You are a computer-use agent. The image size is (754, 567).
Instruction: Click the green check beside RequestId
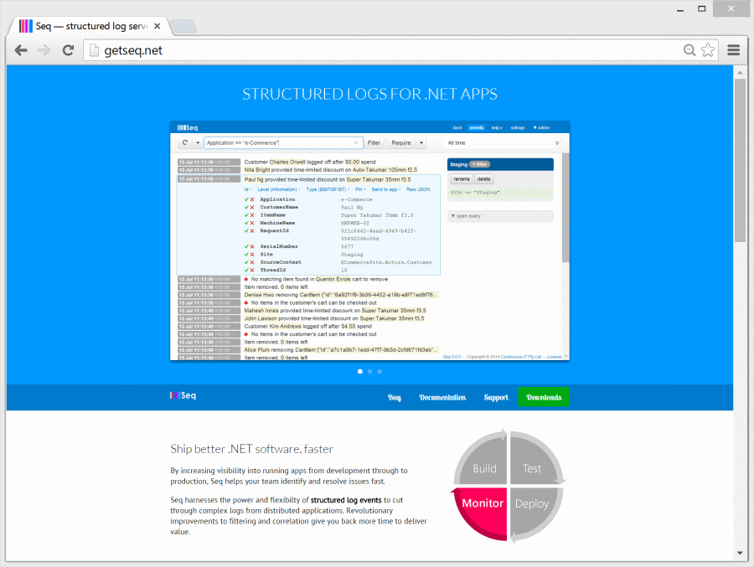(246, 231)
